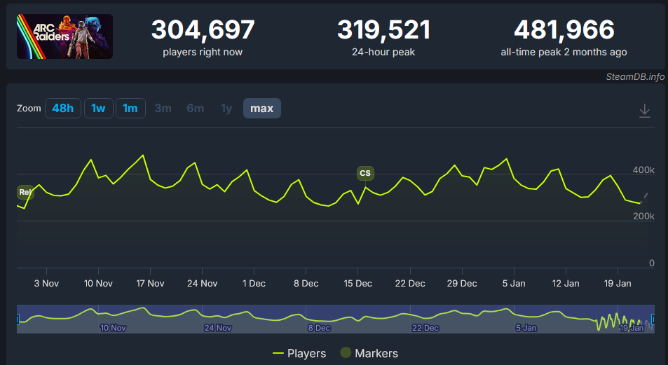The width and height of the screenshot is (668, 365).
Task: Click the 10 Nov label in navigator
Action: point(113,328)
